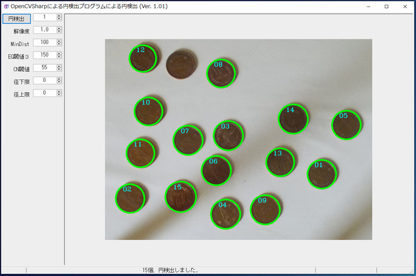416x276 pixels.
Task: Lower MinDist using its down arrow
Action: 59,44
